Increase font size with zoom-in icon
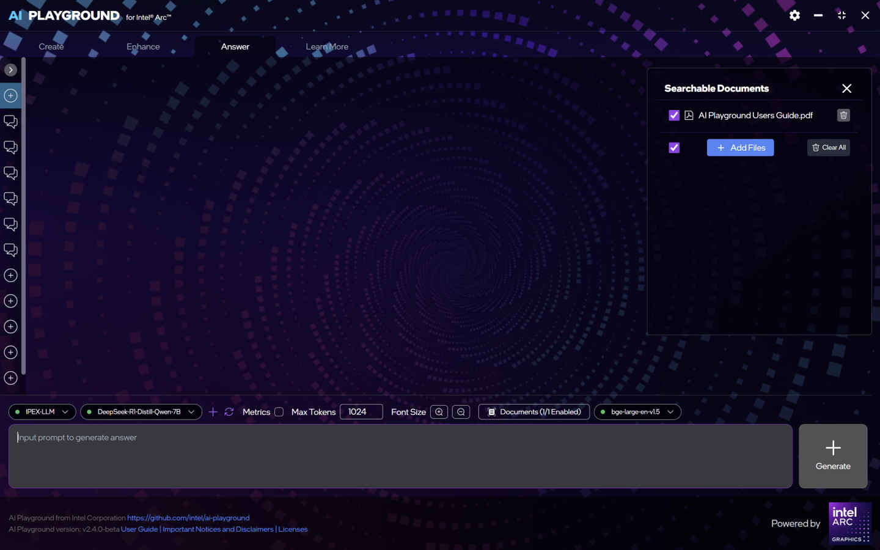The width and height of the screenshot is (880, 550). [439, 412]
